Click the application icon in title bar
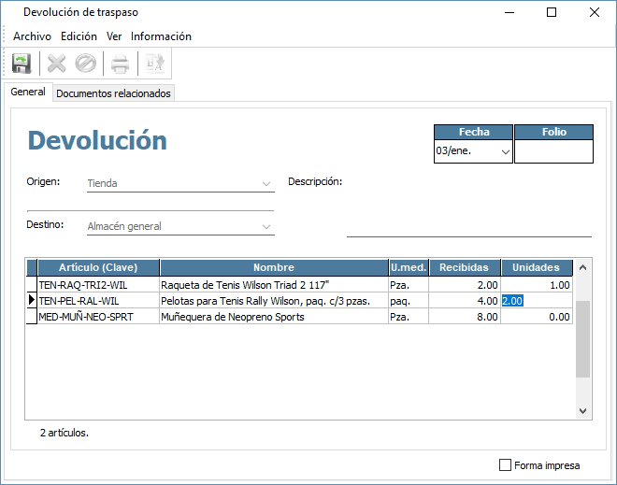Screen dimensions: 617x485 [11, 12]
